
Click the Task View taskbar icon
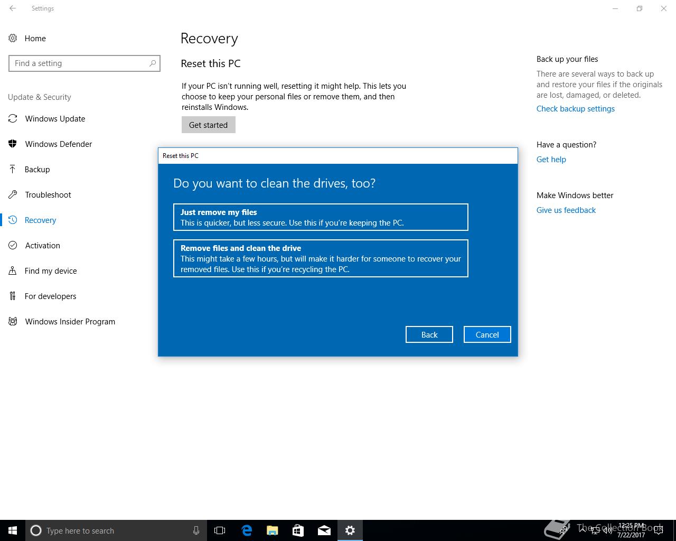pos(220,530)
